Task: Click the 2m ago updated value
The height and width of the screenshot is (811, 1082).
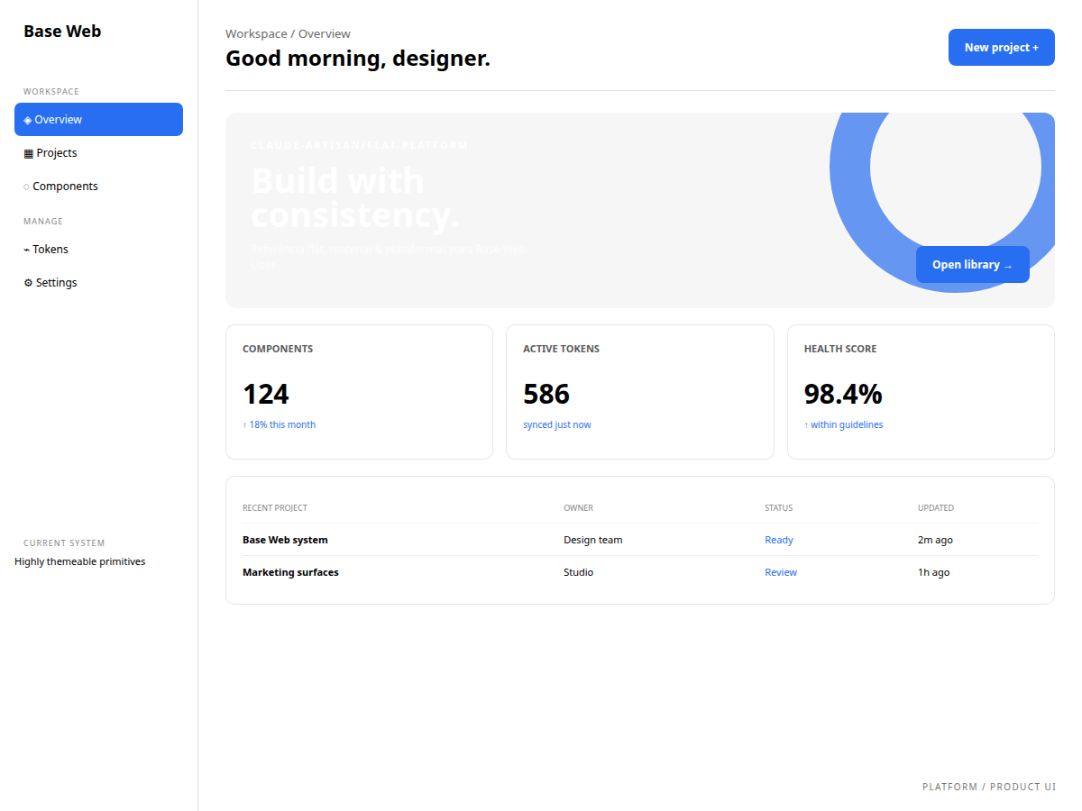Action: point(935,540)
